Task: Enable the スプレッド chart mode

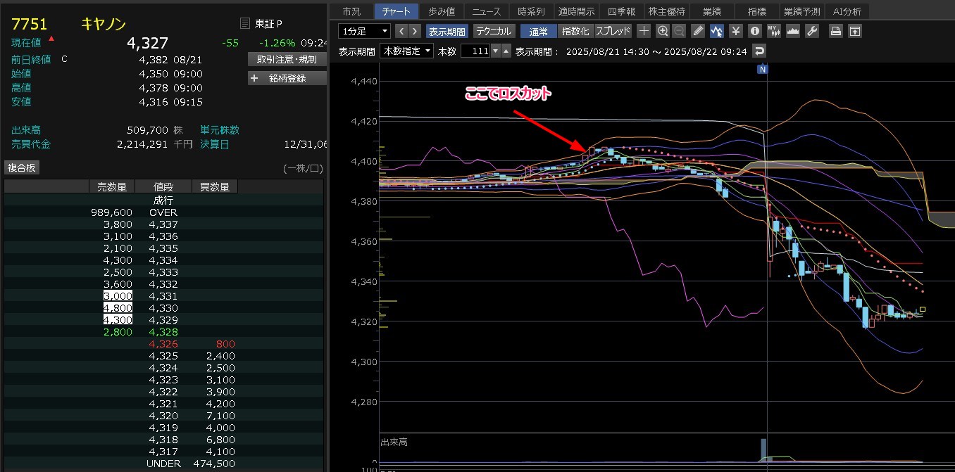Action: 613,31
